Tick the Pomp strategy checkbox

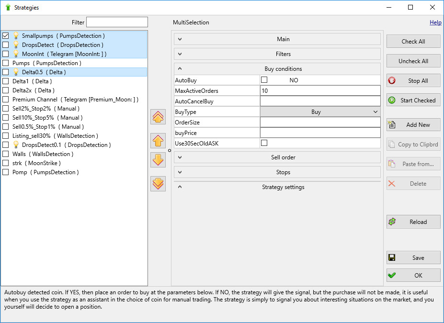coord(6,172)
